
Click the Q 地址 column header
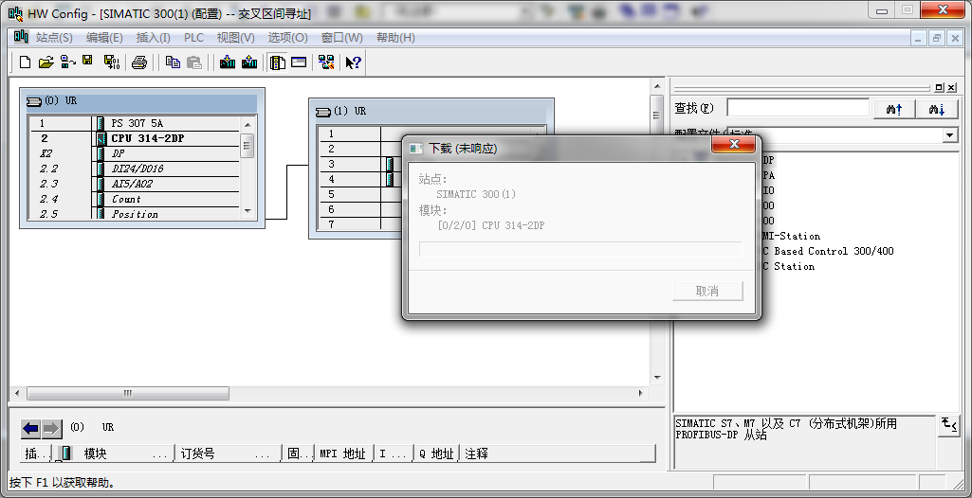point(436,454)
